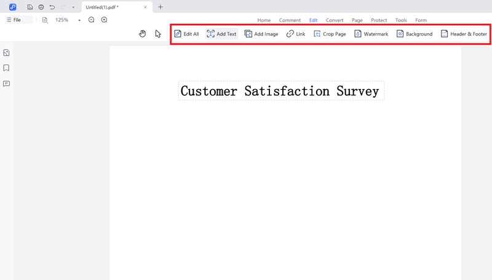492x280 pixels.
Task: Open the Page tab
Action: (357, 20)
